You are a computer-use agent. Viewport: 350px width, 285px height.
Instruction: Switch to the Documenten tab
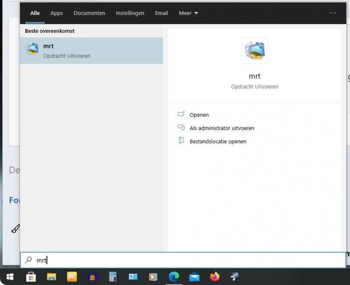(89, 13)
